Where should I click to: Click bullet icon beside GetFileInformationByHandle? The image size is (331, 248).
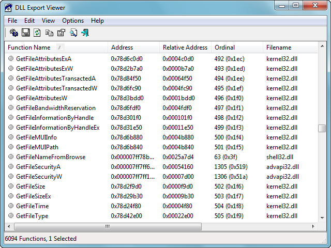click(11, 117)
